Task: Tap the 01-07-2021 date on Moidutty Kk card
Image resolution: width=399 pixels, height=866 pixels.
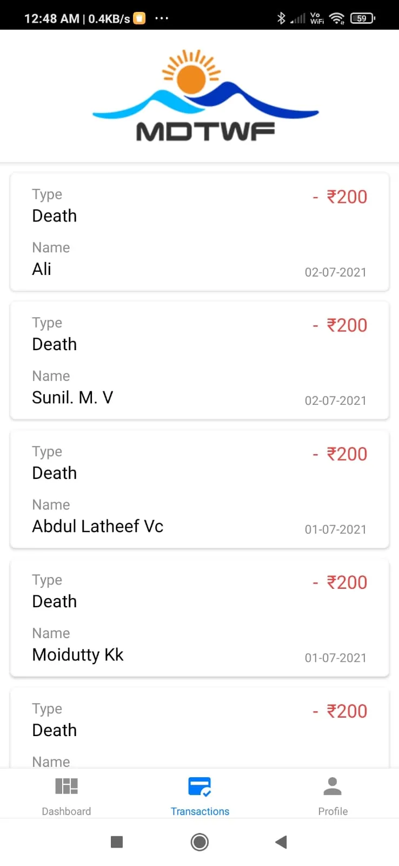Action: 336,658
